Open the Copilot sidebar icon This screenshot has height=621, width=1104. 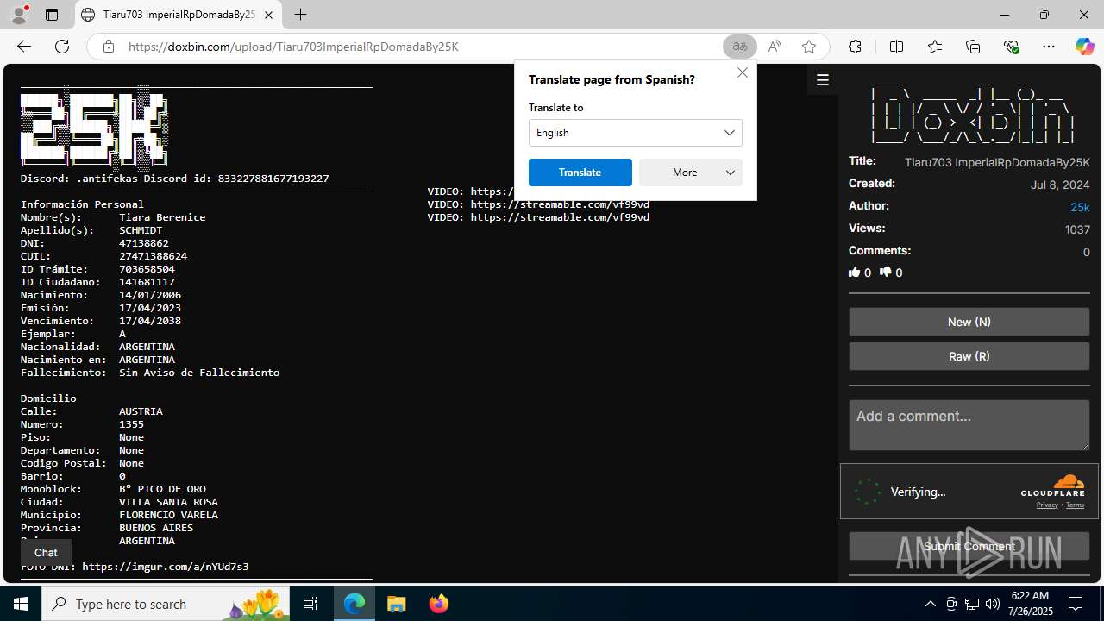[x=1084, y=47]
